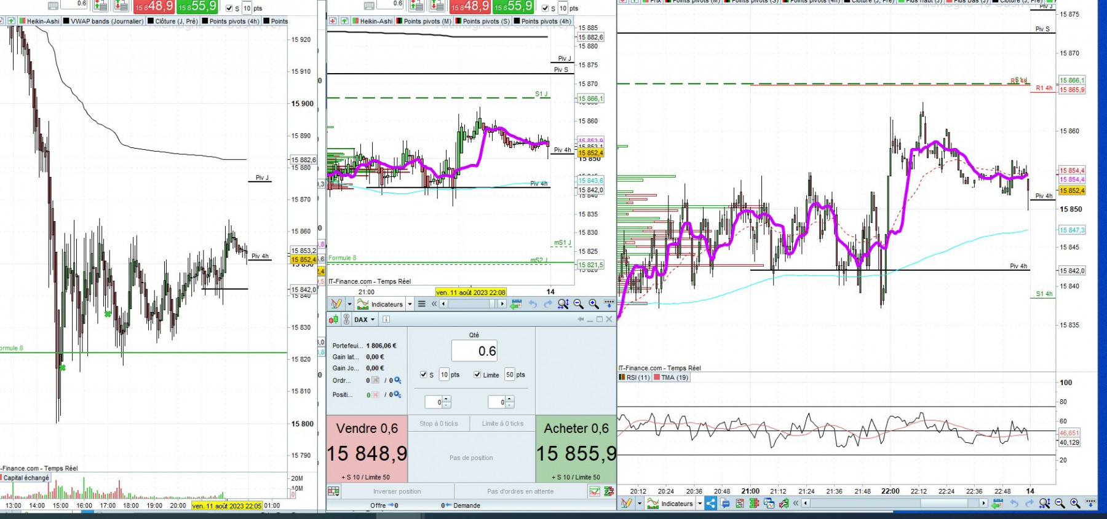Open the order book grid icon
Viewport: 1107px width, 519px height.
click(x=333, y=491)
